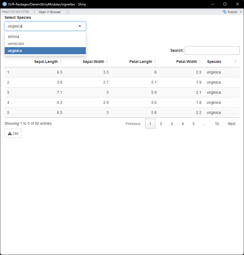Click the reload app icon
Image resolution: width=244 pixels, height=255 pixels.
(x=68, y=12)
